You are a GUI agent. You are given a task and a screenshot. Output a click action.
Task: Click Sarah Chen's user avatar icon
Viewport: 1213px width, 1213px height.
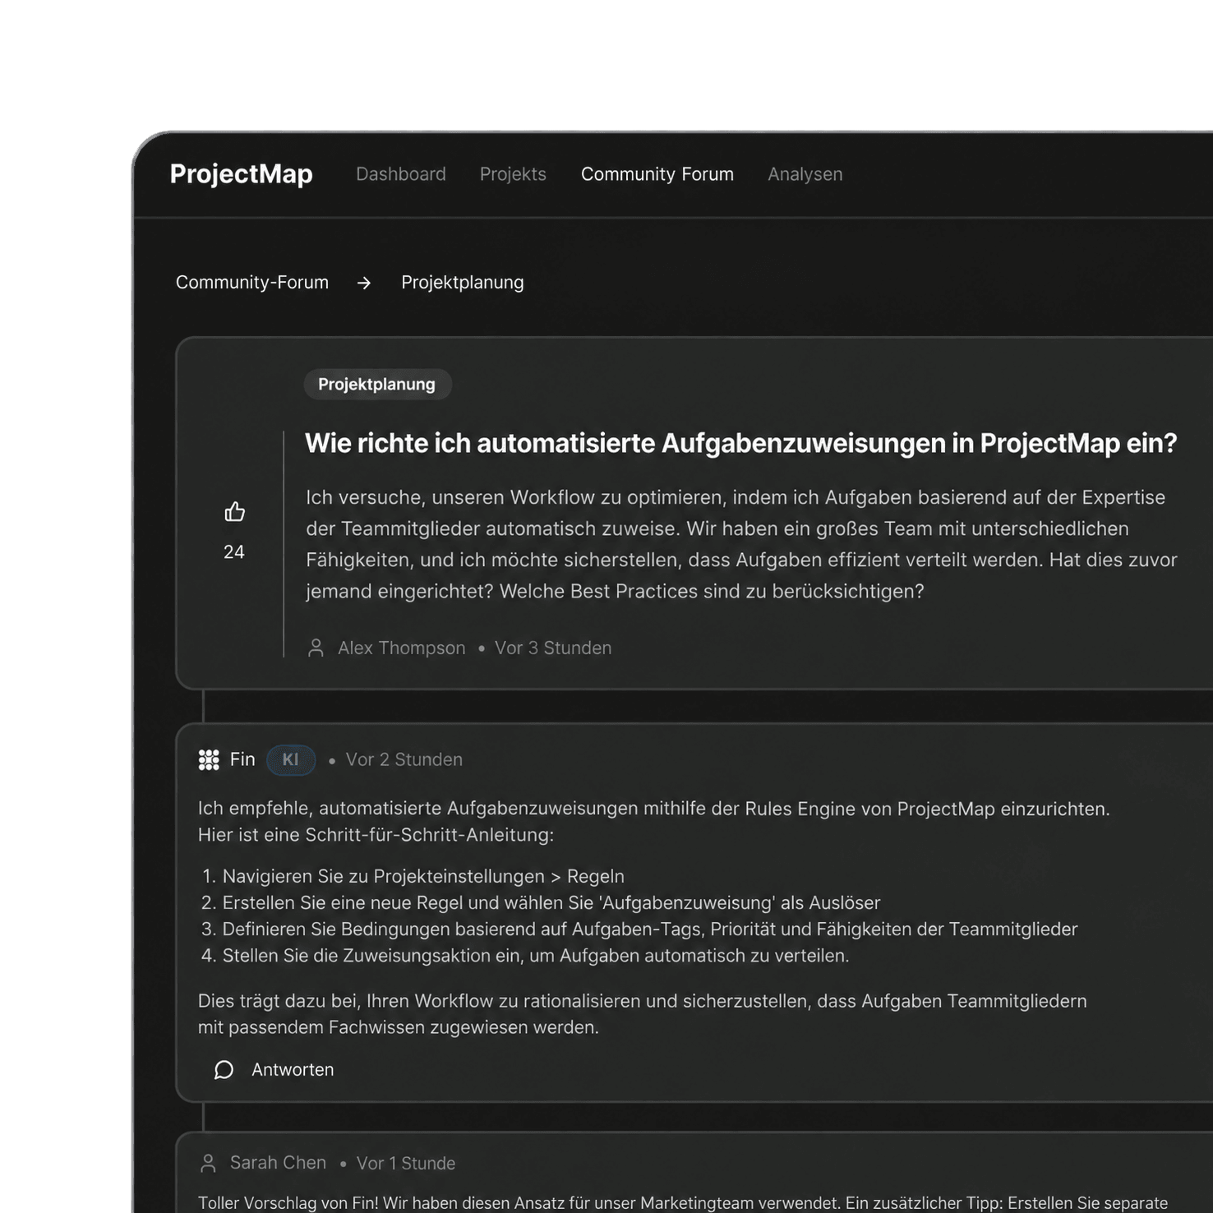[208, 1163]
